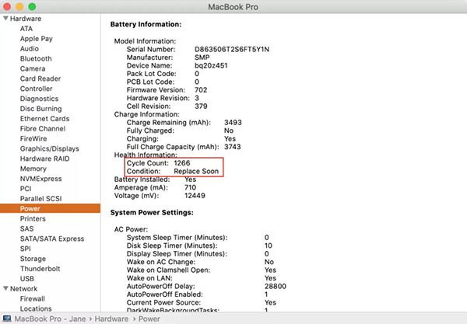This screenshot has height=324, width=467.
Task: Click Hardware in the bottom path bar
Action: point(111,319)
